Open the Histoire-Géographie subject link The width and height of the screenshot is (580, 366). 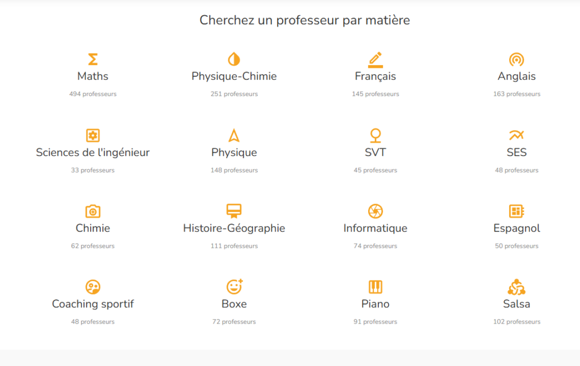tap(234, 228)
